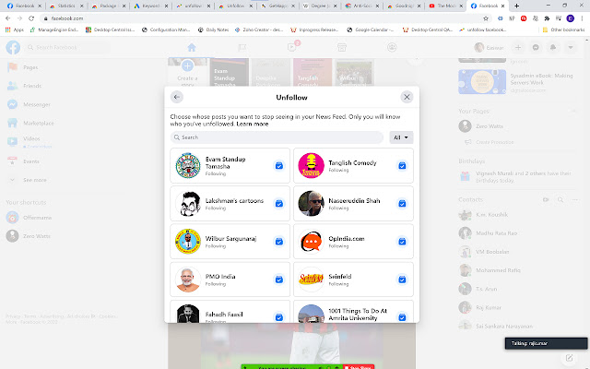Open a new browser tab
Screen dimensions: 590x369
[516, 6]
